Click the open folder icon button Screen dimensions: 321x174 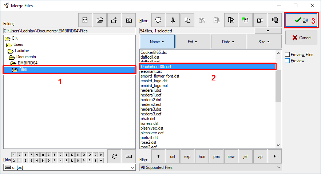tap(99, 20)
